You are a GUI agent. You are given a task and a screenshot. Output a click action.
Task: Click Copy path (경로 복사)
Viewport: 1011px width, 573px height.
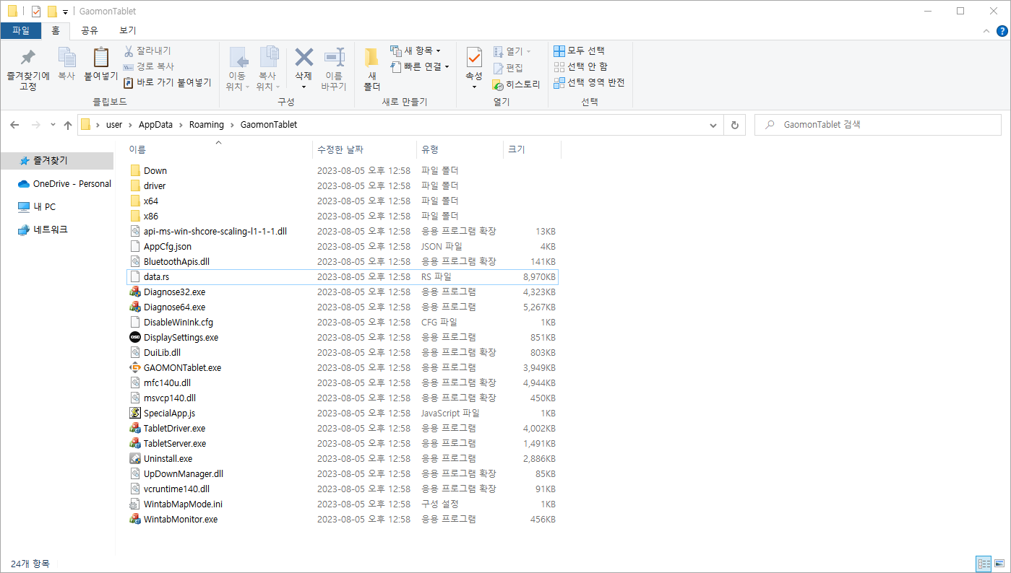[x=149, y=66]
